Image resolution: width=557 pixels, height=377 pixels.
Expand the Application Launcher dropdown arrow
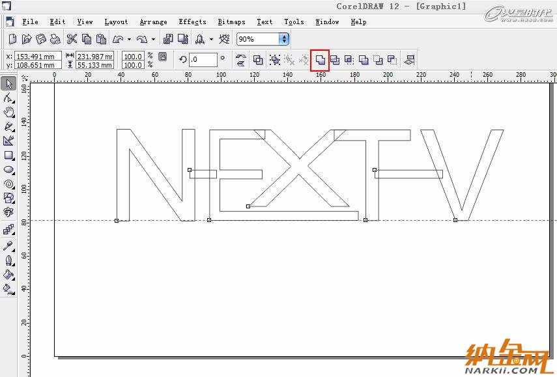point(211,39)
